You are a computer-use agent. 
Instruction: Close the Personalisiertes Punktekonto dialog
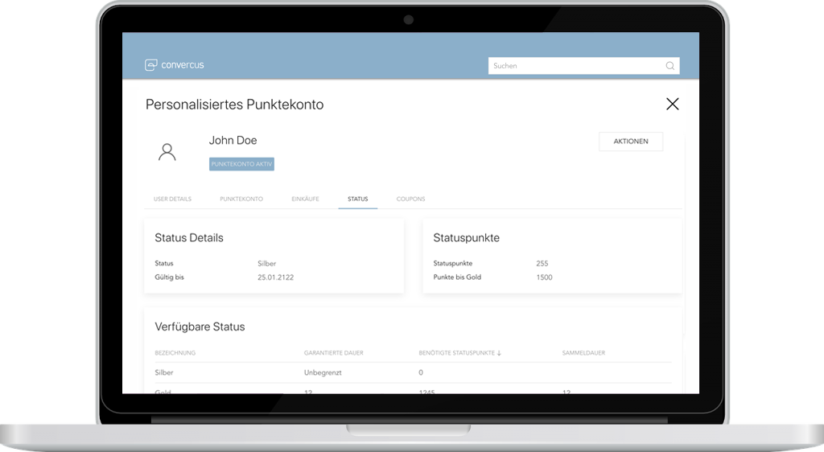pos(673,104)
